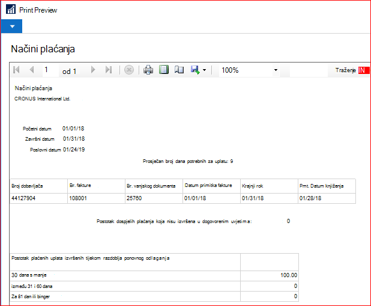Go to previous page arrow

click(x=32, y=70)
